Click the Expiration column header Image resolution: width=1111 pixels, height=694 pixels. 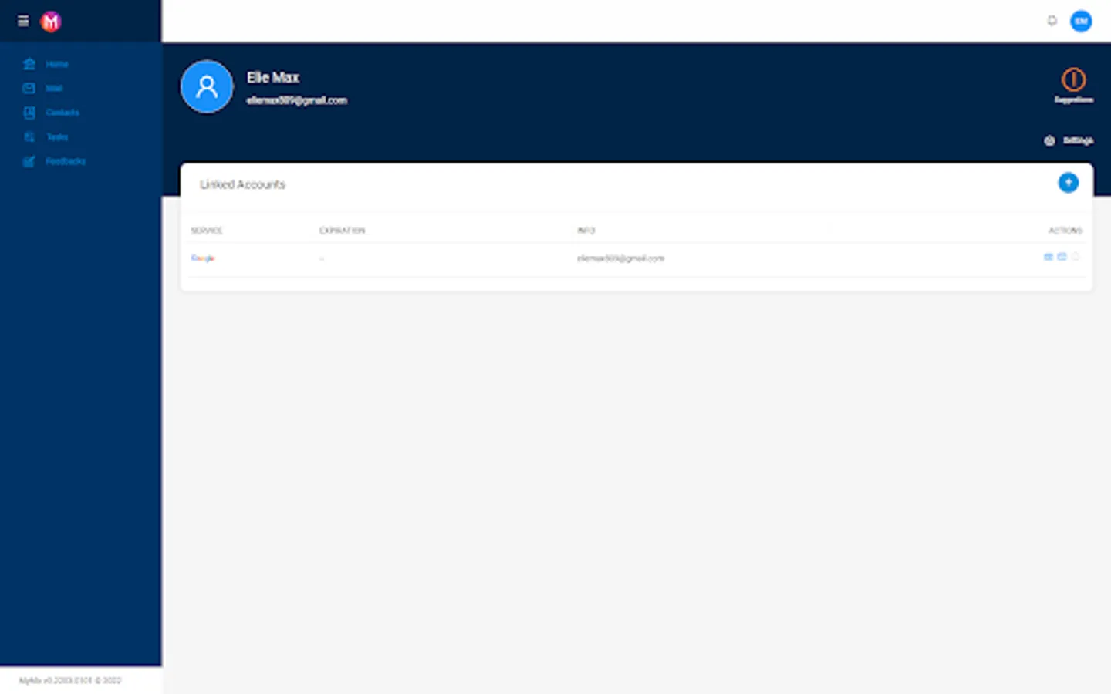tap(342, 231)
